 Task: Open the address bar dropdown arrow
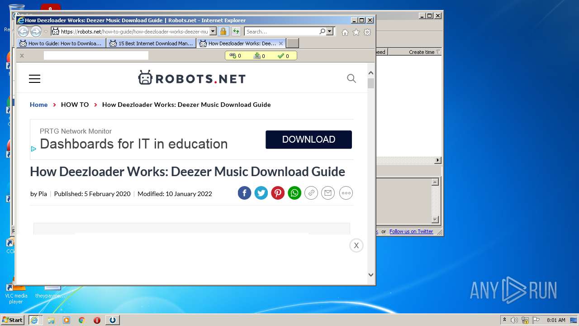tap(213, 32)
